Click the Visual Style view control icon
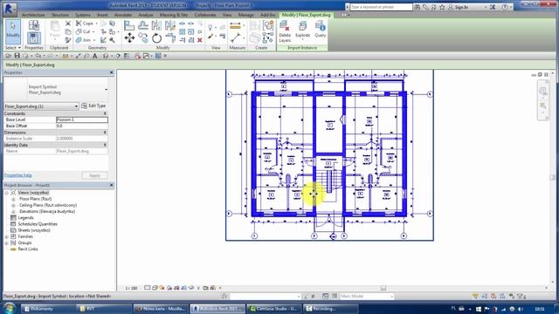 [155, 288]
